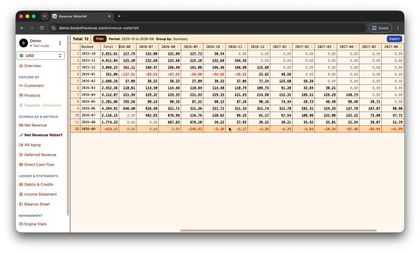Open the Guest profile button
This screenshot has width=420, height=253.
(x=381, y=28)
